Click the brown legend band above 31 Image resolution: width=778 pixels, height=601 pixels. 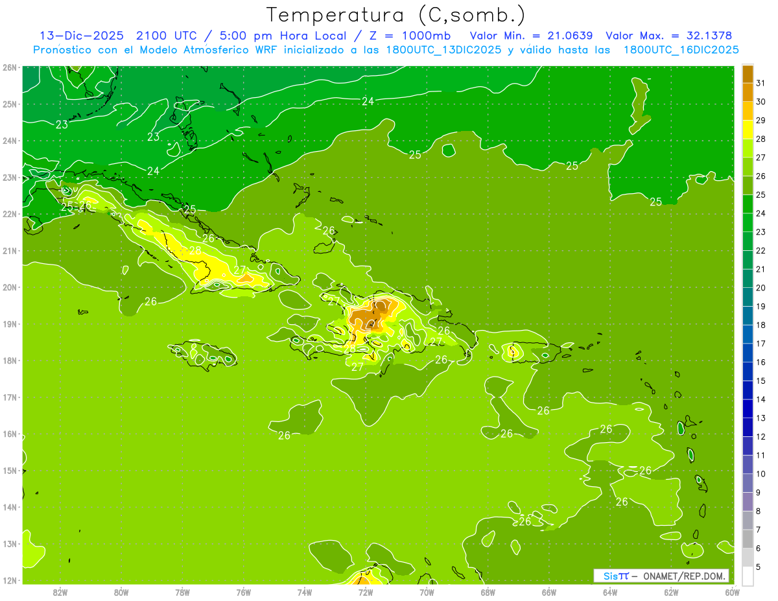click(748, 74)
